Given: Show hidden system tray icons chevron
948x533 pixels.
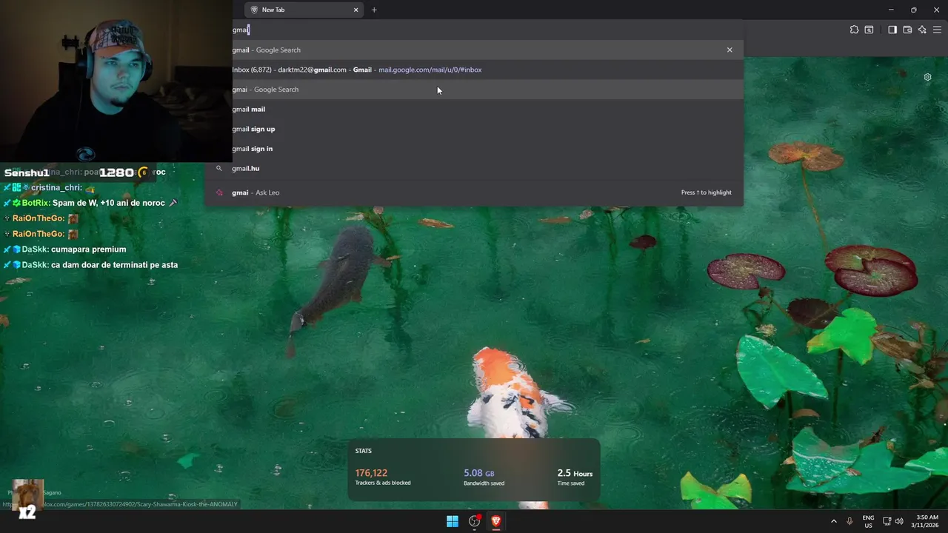Looking at the screenshot, I should click(834, 521).
